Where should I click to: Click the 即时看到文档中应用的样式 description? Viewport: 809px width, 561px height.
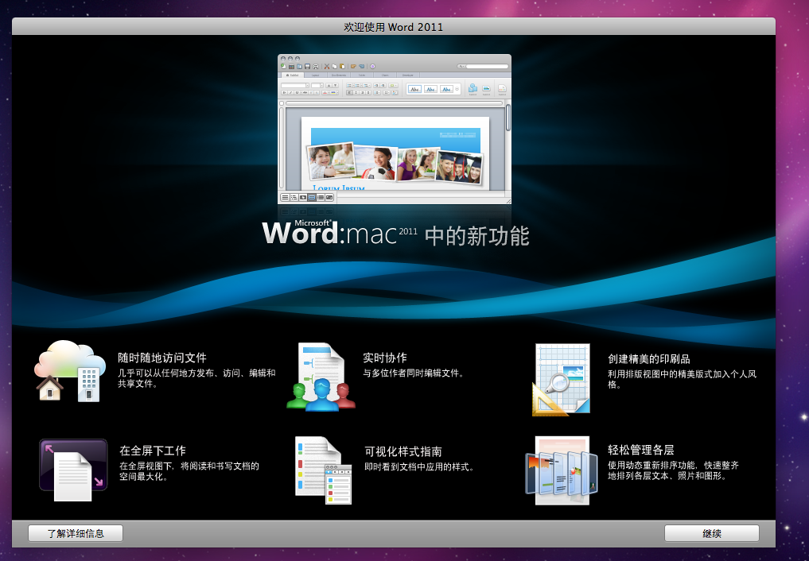[419, 467]
